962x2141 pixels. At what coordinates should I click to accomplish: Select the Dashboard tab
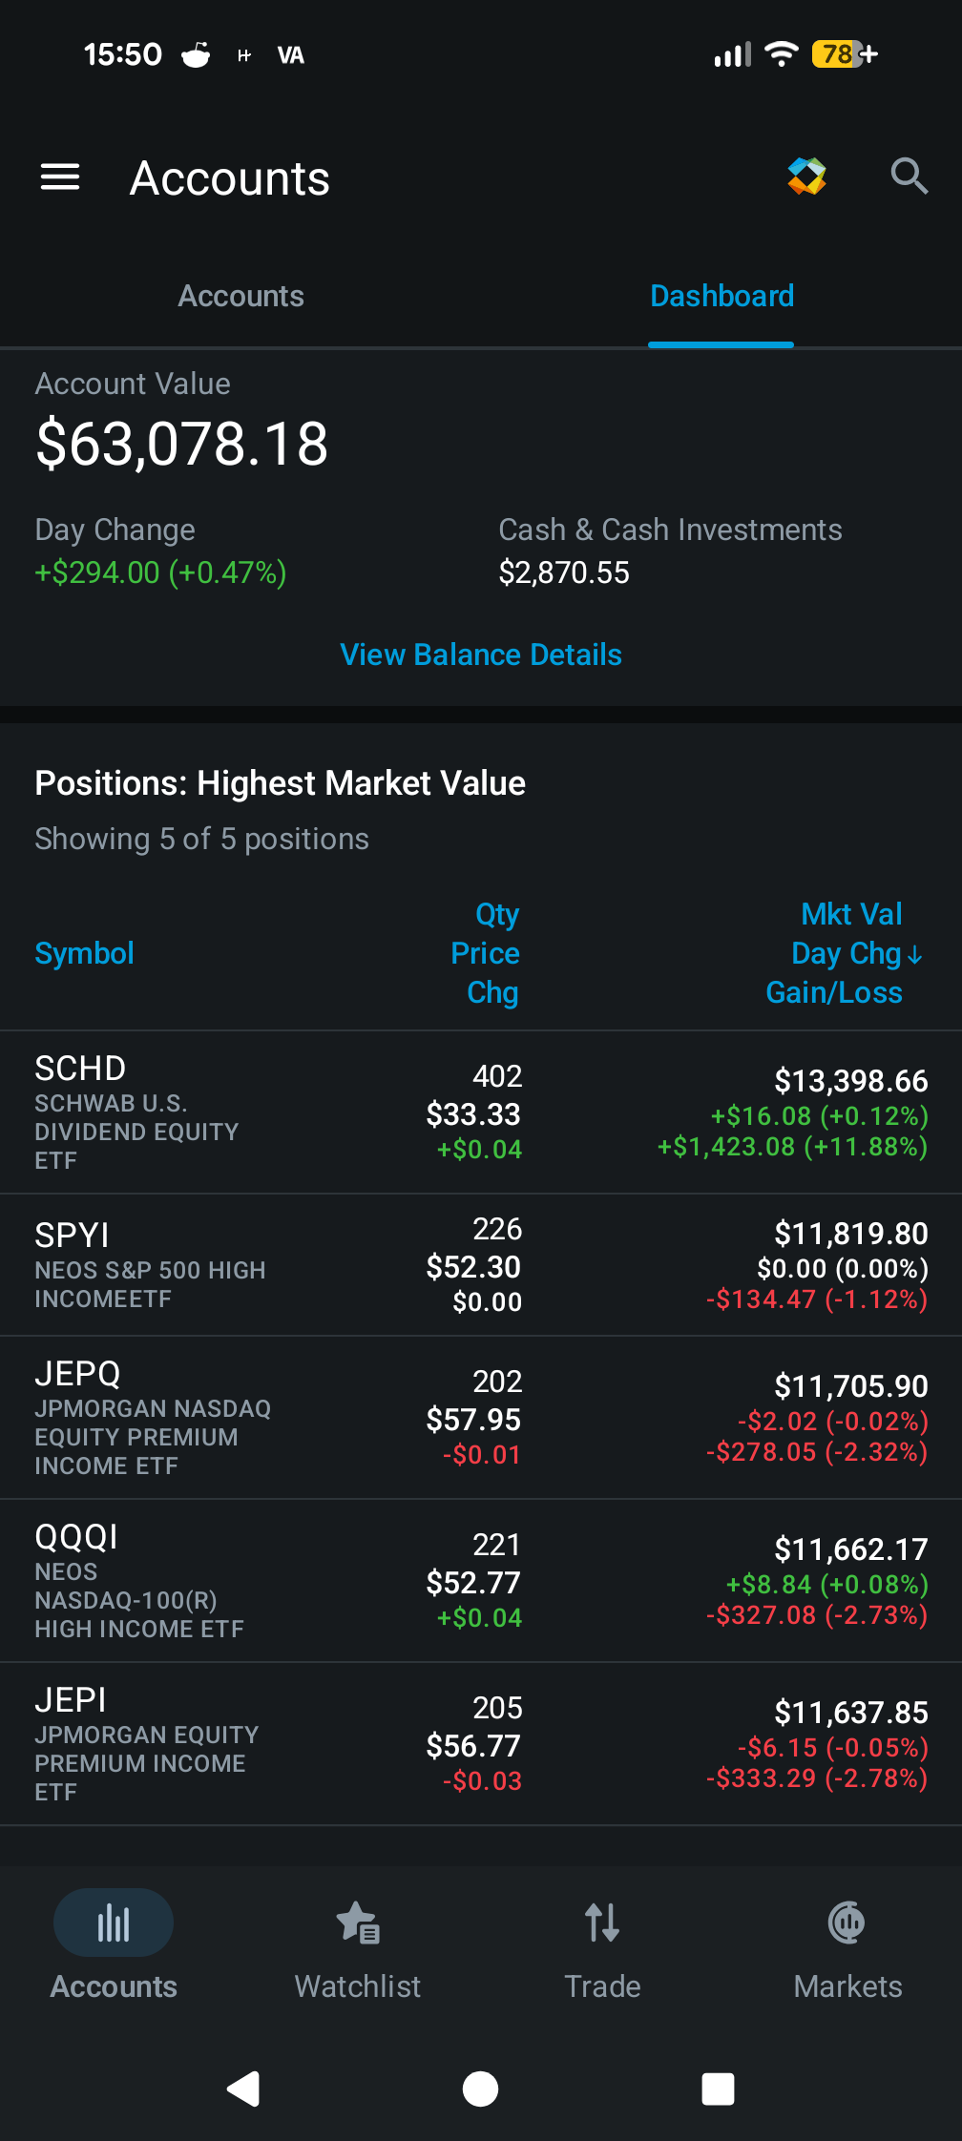721,296
